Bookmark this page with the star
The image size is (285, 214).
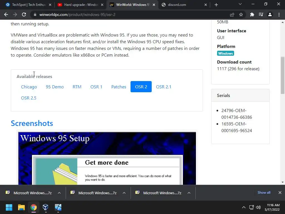coord(241,14)
